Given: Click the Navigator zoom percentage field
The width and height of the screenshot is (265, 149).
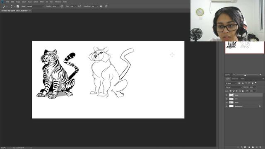Looking at the screenshot, I should (228, 75).
